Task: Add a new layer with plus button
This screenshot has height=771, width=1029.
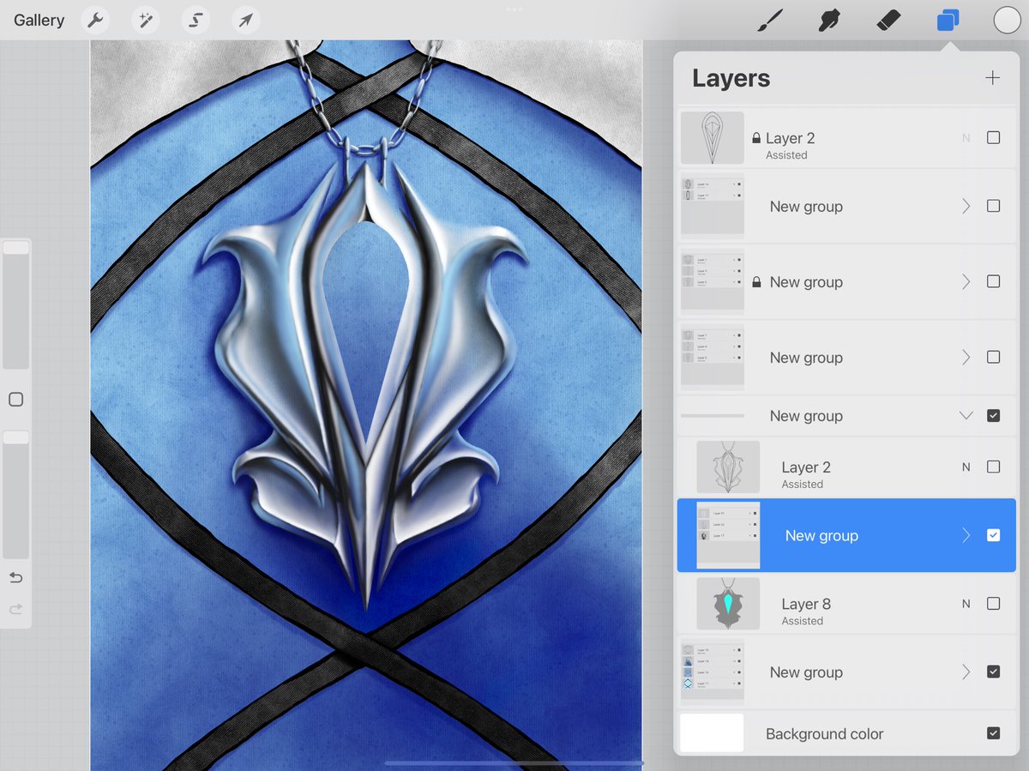Action: (x=992, y=78)
